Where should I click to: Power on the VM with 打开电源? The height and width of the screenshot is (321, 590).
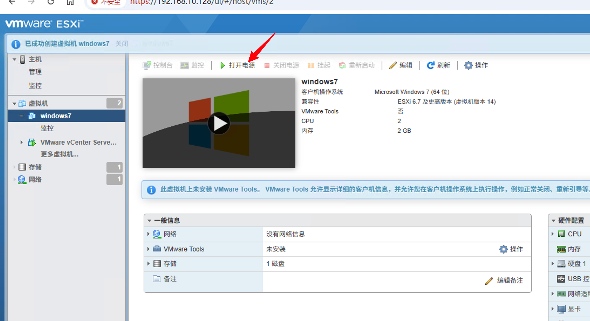[x=238, y=65]
